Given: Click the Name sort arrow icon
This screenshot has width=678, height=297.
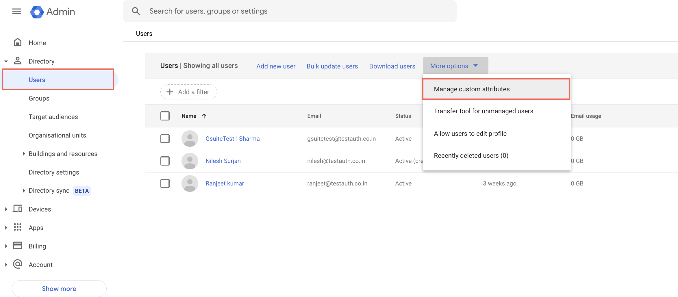Looking at the screenshot, I should (x=204, y=116).
